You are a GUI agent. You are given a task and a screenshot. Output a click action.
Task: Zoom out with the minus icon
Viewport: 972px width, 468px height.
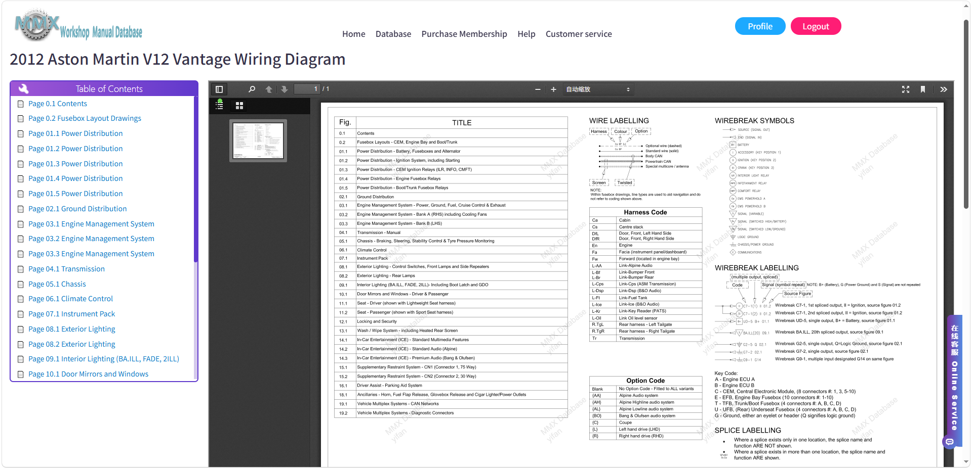click(538, 89)
